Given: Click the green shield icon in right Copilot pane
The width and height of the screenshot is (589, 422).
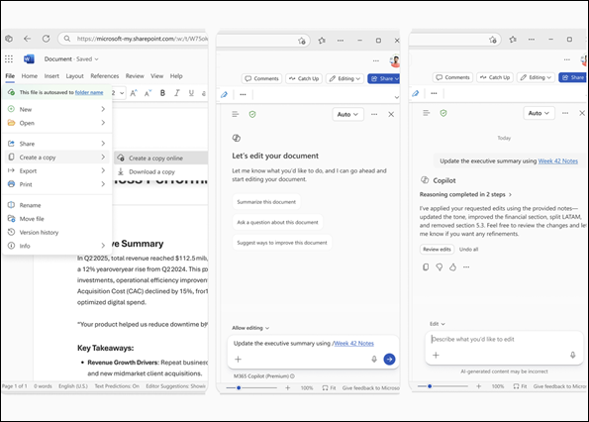Looking at the screenshot, I should tap(443, 113).
